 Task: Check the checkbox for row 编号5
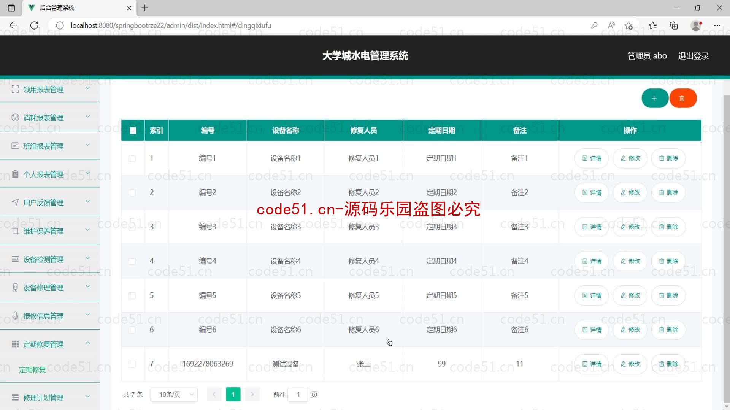point(132,295)
